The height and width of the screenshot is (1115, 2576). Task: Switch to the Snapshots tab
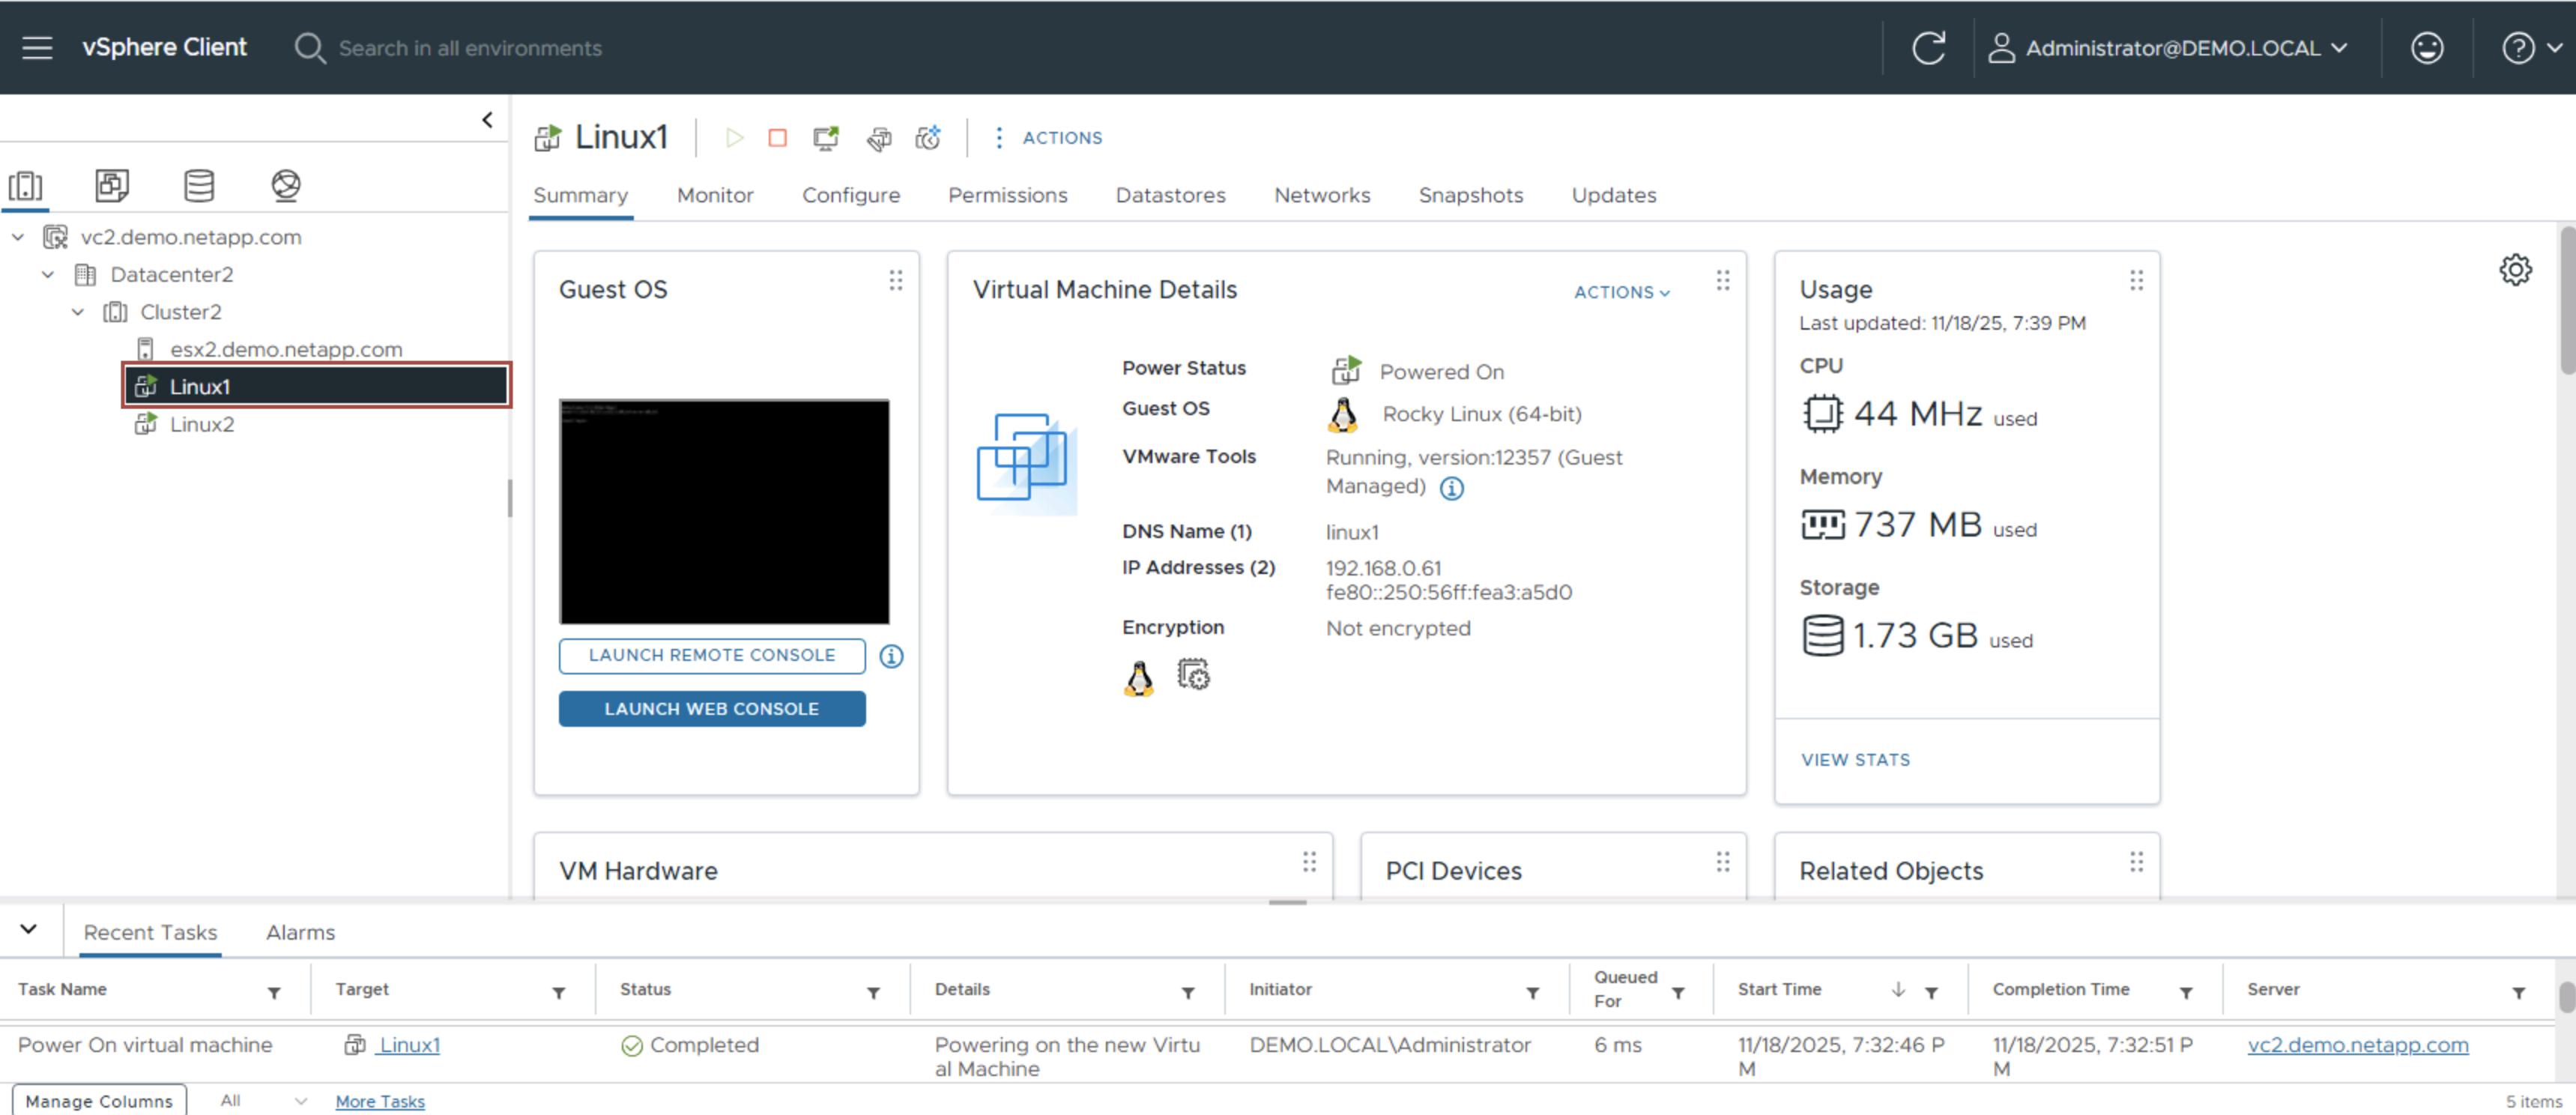point(1471,195)
